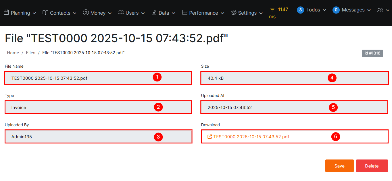This screenshot has height=181, width=392.
Task: Open the Settings menu
Action: (x=247, y=13)
